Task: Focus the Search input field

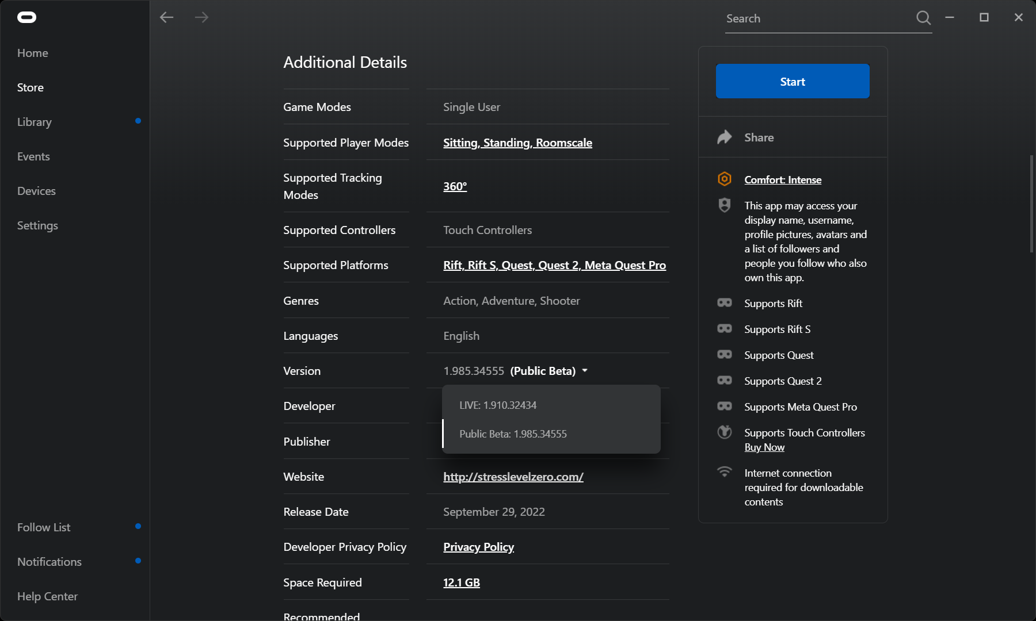Action: pyautogui.click(x=817, y=19)
